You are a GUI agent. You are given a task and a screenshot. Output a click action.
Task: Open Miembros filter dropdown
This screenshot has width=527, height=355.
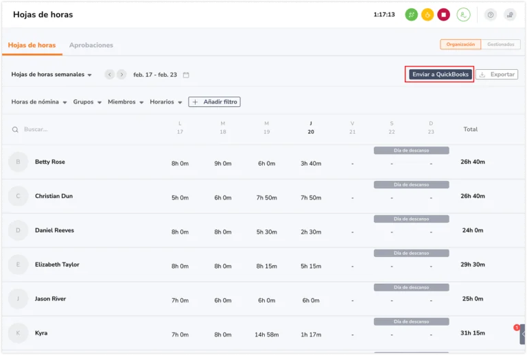coord(126,102)
